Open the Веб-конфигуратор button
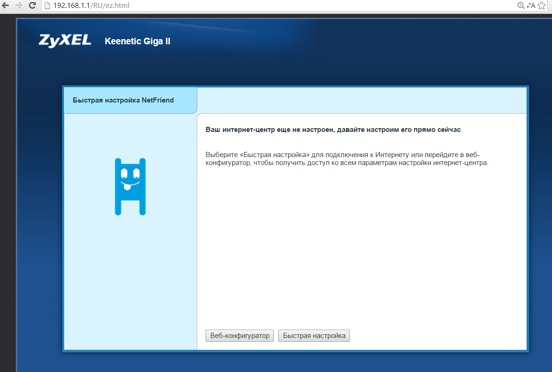This screenshot has width=552, height=372. pos(240,336)
